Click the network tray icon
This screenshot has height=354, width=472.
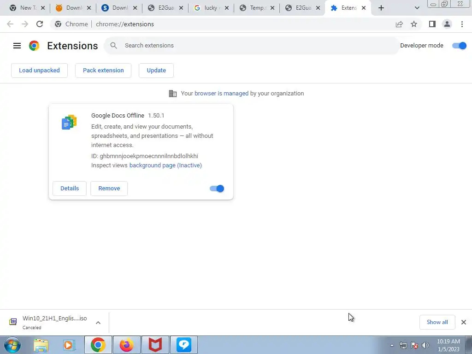click(x=403, y=345)
